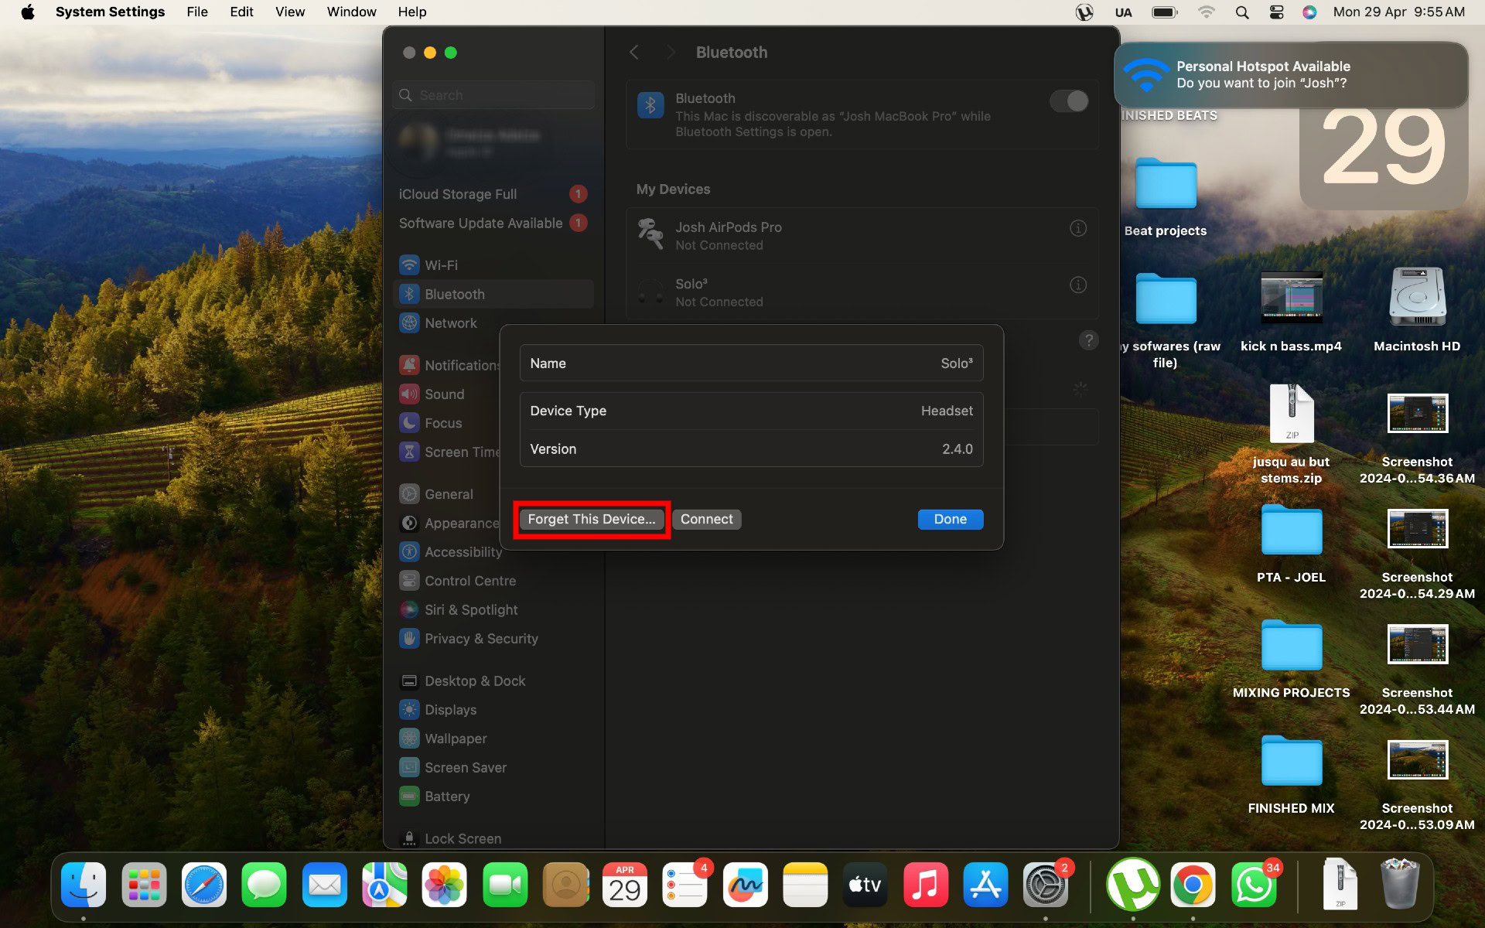
Task: Enable iCloud Storage Full notification badge
Action: point(579,193)
